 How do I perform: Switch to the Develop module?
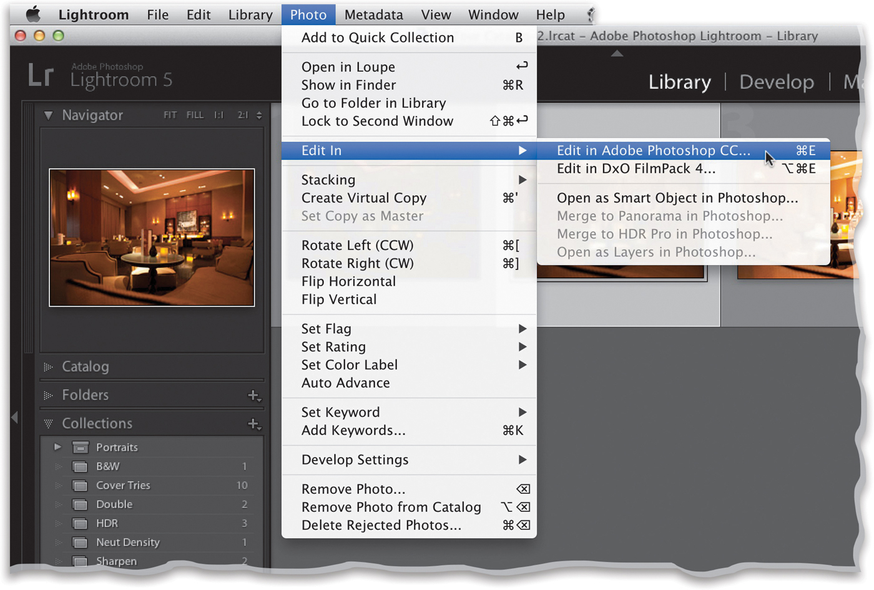pyautogui.click(x=777, y=82)
